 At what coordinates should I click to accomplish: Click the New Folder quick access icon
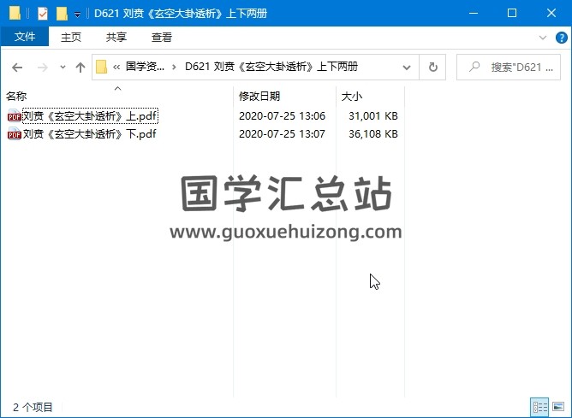point(62,14)
